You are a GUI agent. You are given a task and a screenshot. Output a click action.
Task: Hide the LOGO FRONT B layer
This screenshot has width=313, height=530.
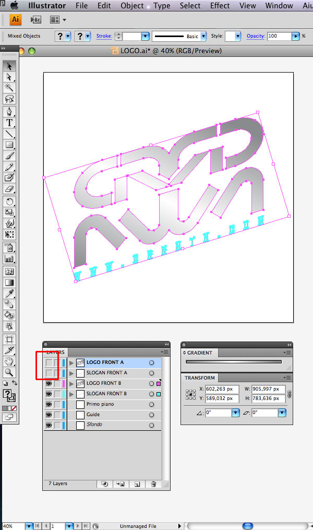click(x=49, y=384)
